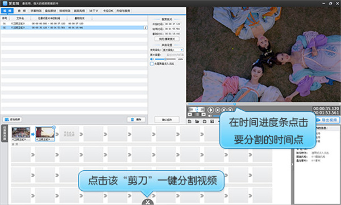Click the empty 双击此处添加视频 slot
This screenshot has width=341, height=205.
pos(69,134)
